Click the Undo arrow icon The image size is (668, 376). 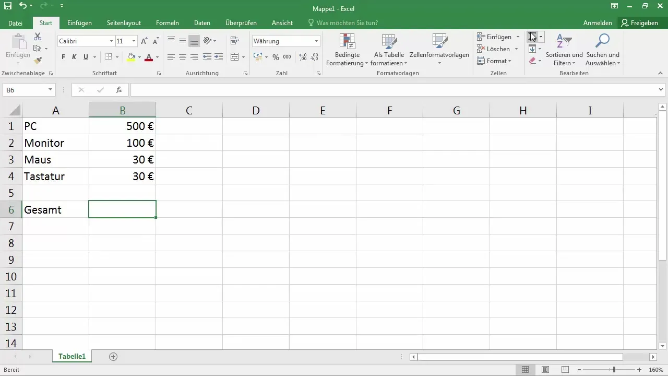tap(23, 6)
